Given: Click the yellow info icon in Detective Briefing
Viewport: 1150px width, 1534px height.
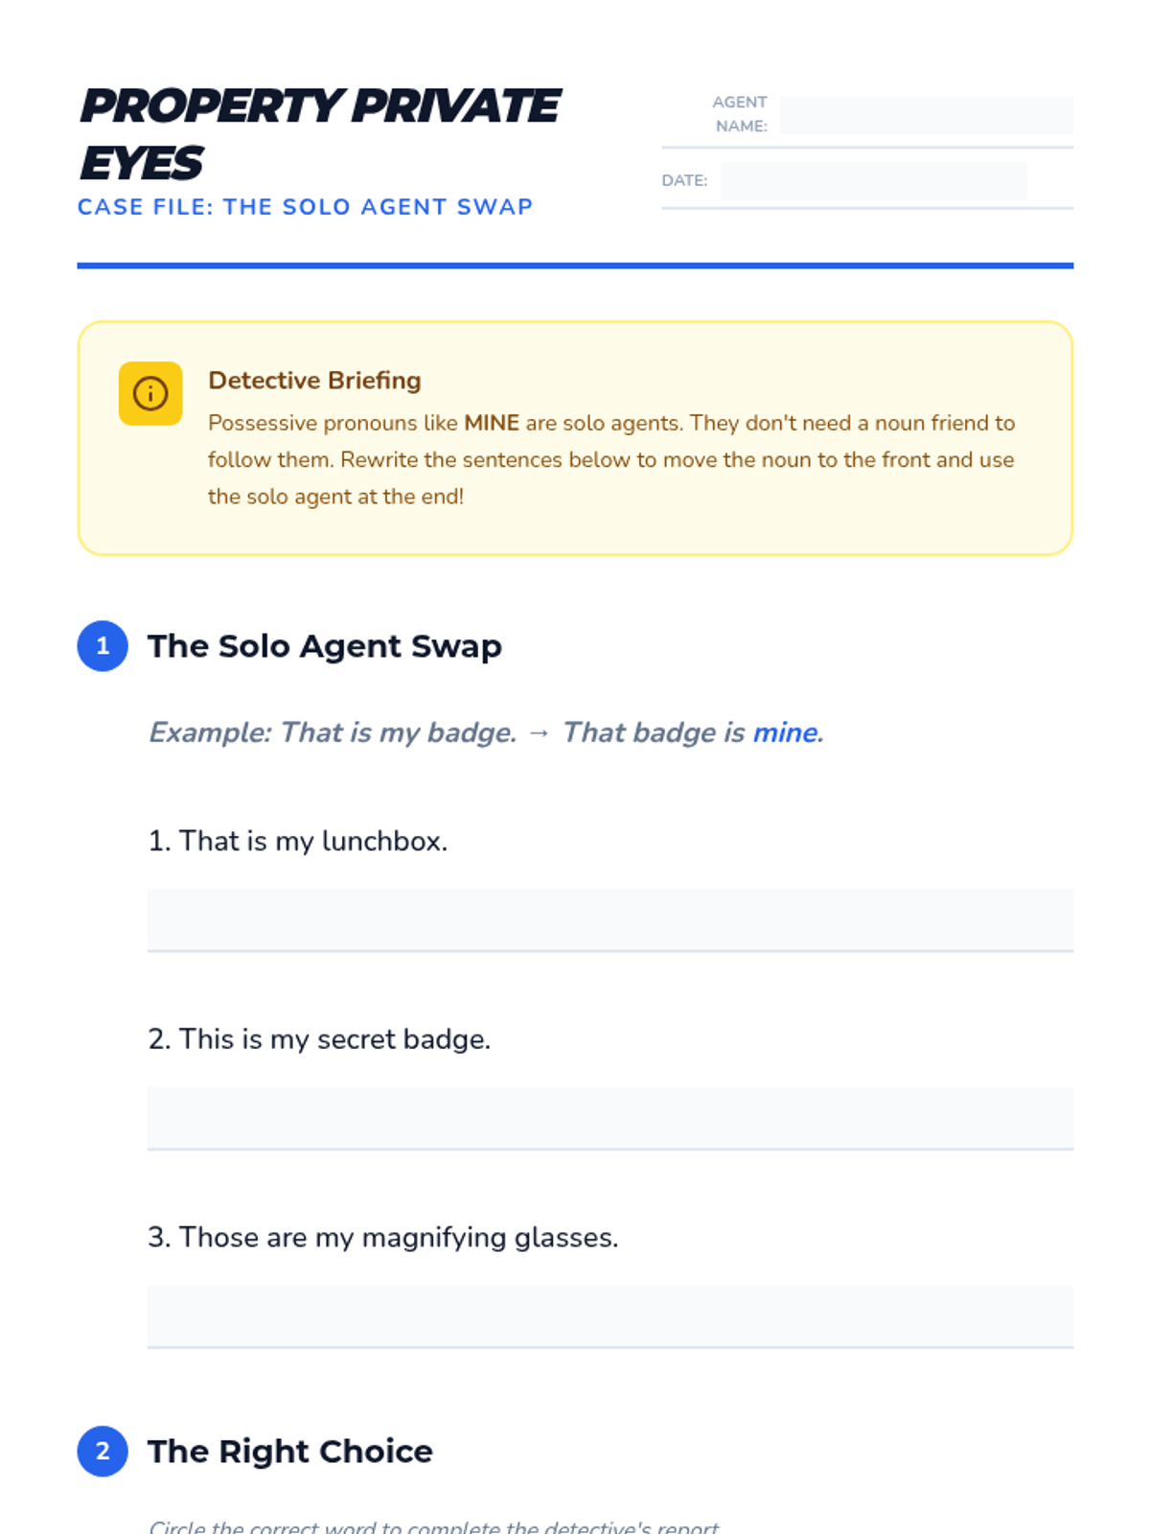Looking at the screenshot, I should point(150,393).
